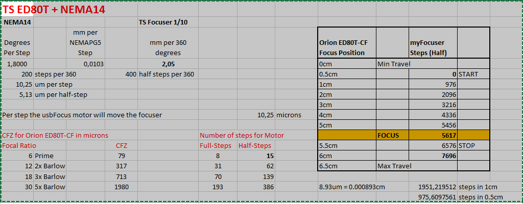Select the '5x Barlow' label
523x204 pixels.
[x=50, y=186]
